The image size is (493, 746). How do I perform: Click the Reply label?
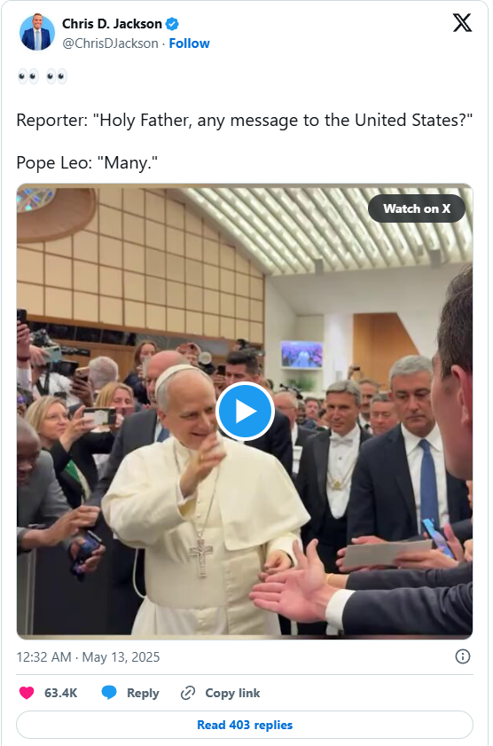pos(143,693)
